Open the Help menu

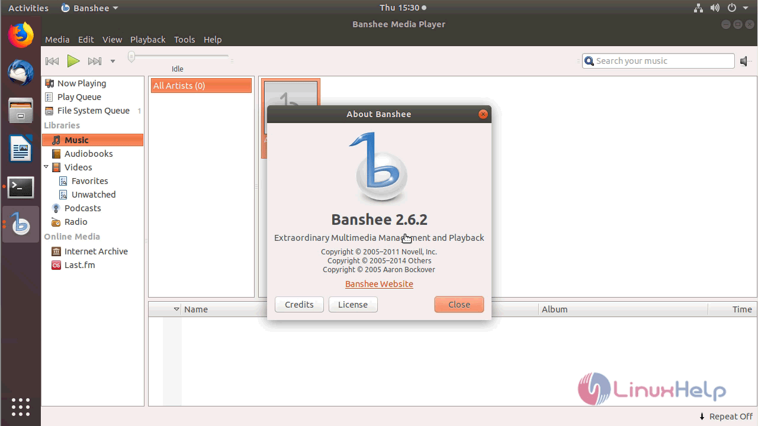point(213,40)
